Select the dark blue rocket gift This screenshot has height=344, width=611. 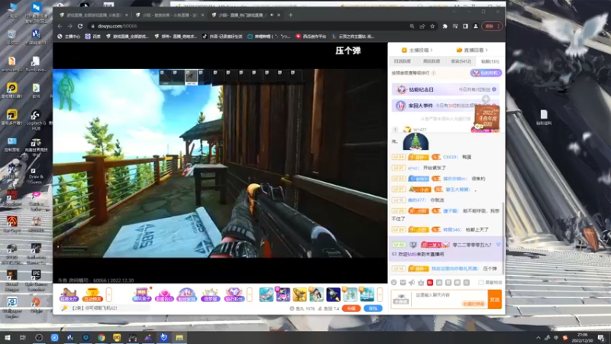(333, 294)
